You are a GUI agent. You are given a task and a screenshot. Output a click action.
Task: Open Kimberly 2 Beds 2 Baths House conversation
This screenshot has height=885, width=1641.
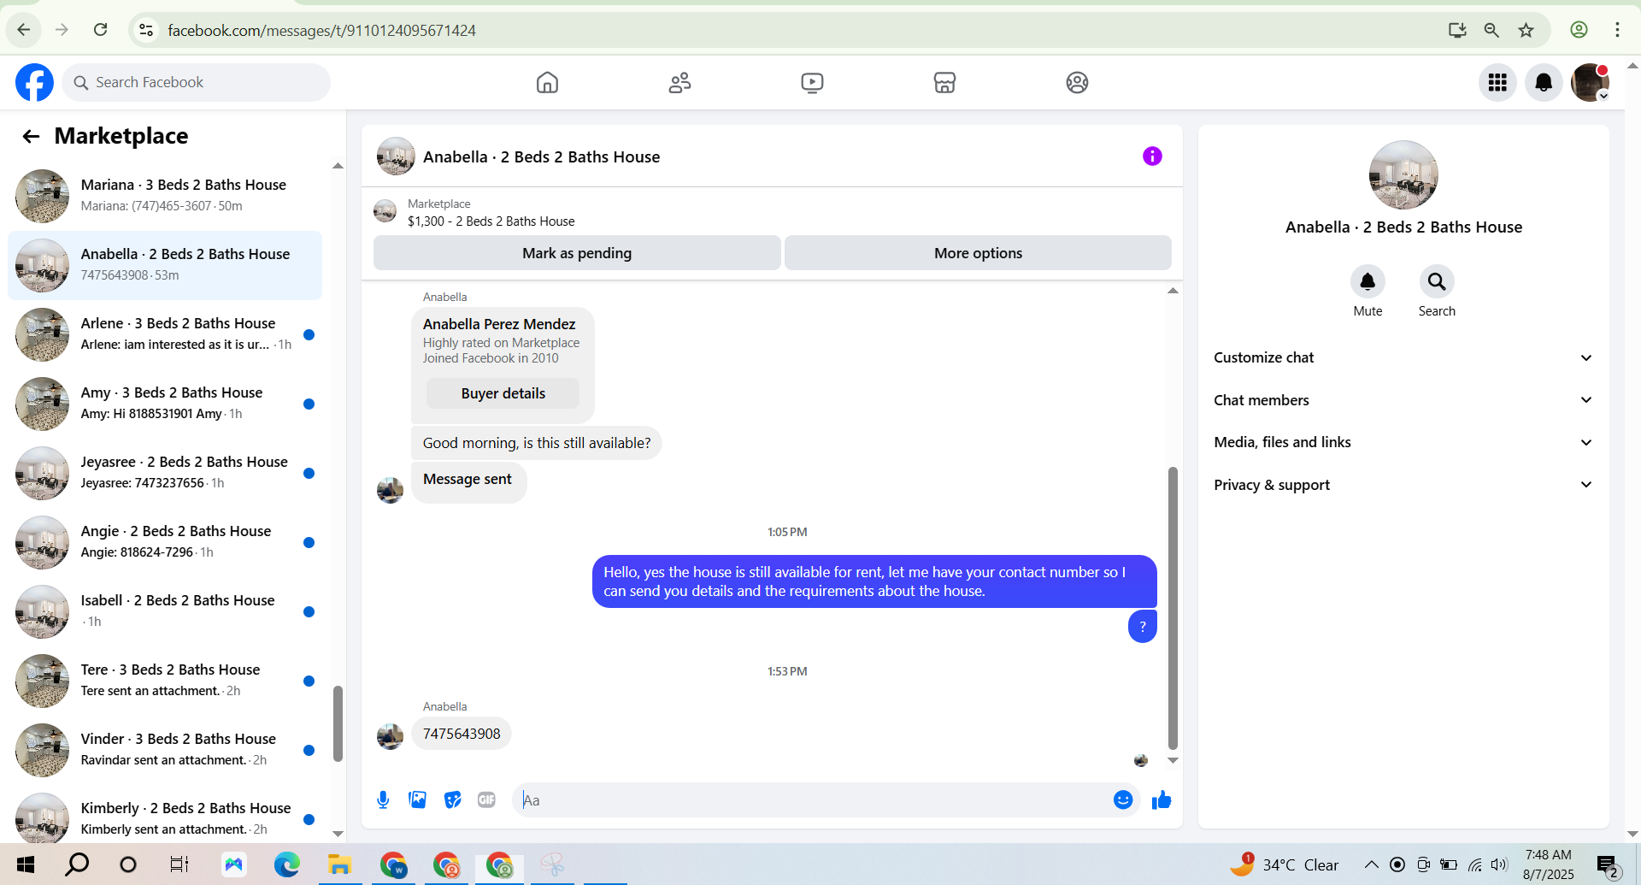[165, 818]
